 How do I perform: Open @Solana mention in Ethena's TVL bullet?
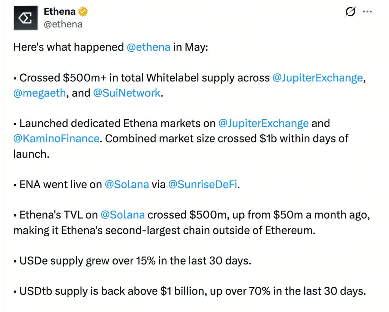pos(123,215)
